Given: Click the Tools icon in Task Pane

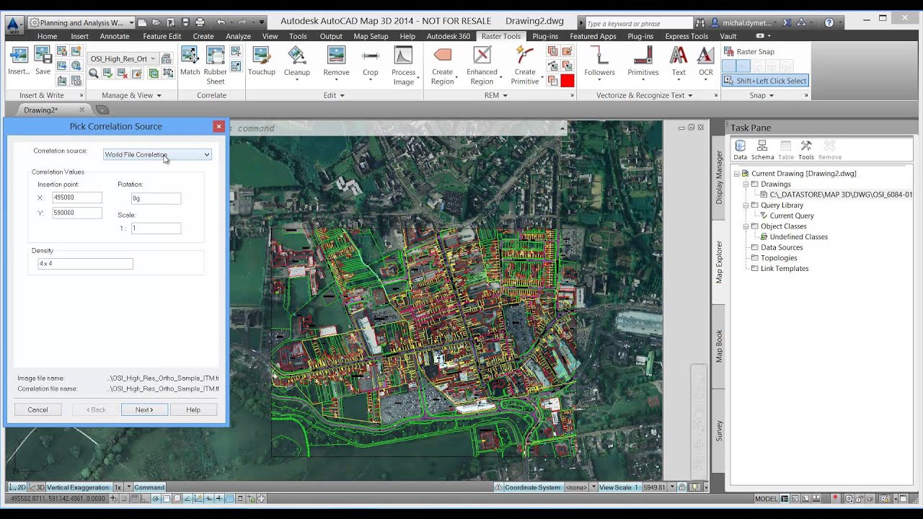Looking at the screenshot, I should (x=806, y=150).
